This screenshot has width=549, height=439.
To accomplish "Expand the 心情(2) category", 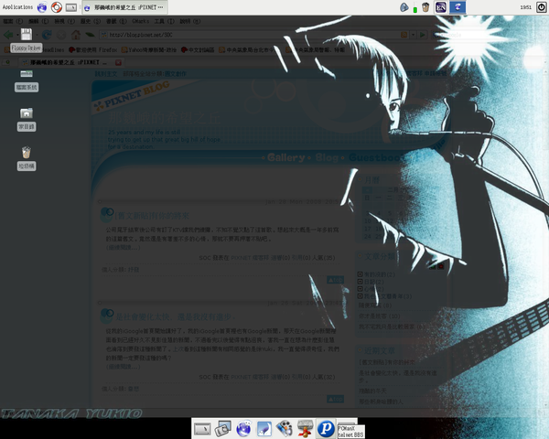I will point(360,289).
